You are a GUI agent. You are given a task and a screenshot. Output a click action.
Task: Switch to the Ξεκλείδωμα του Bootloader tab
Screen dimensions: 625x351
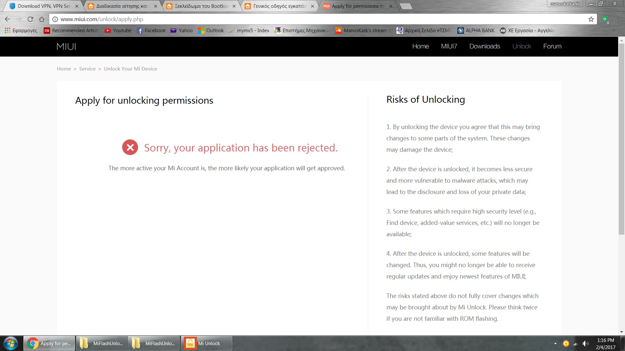pos(201,6)
